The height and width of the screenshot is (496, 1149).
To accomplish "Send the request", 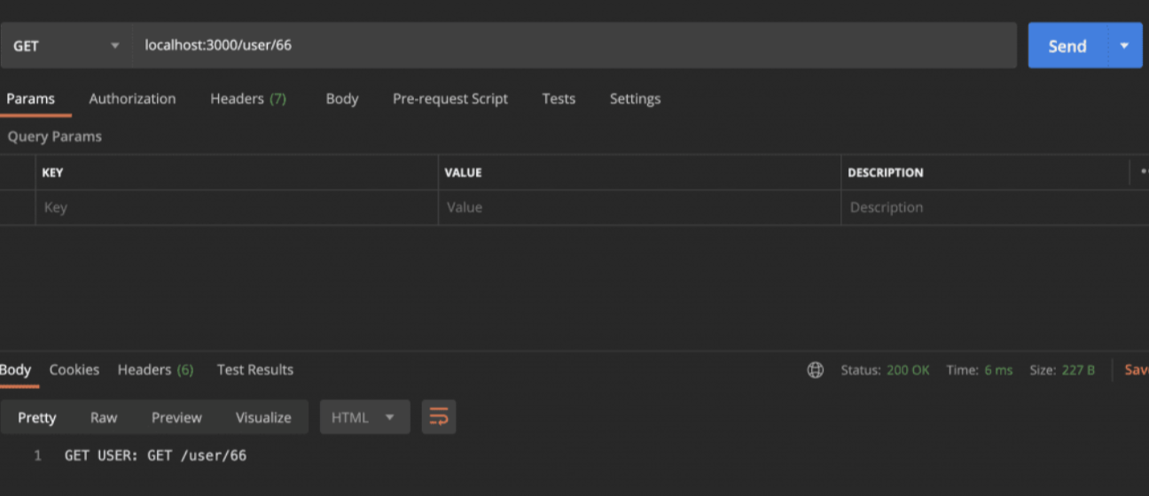I will [x=1067, y=46].
